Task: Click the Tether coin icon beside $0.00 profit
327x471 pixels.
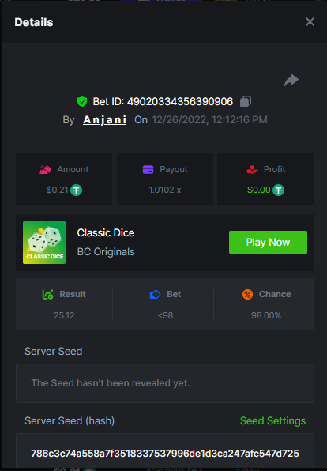Action: [x=278, y=190]
